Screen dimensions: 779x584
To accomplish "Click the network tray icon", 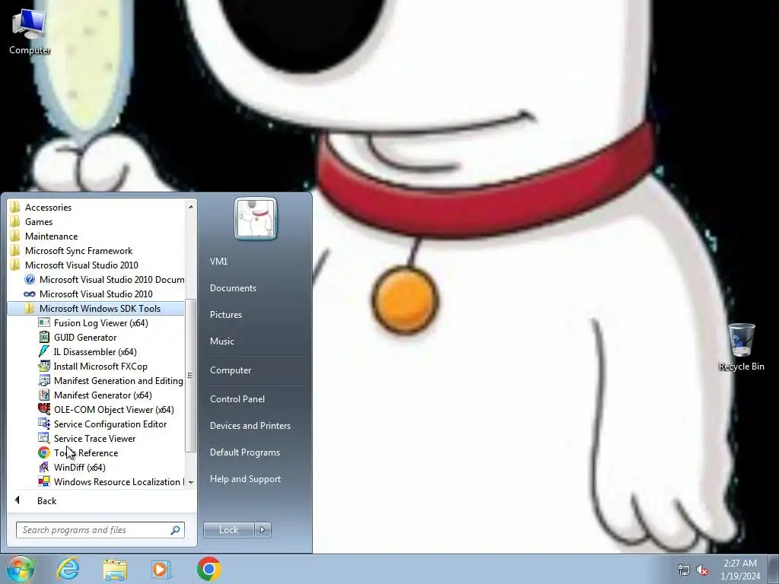I will click(684, 570).
